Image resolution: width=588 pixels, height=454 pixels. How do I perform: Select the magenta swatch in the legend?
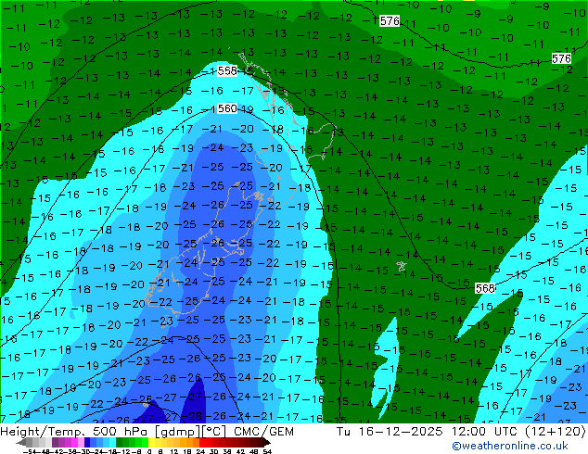pyautogui.click(x=74, y=442)
